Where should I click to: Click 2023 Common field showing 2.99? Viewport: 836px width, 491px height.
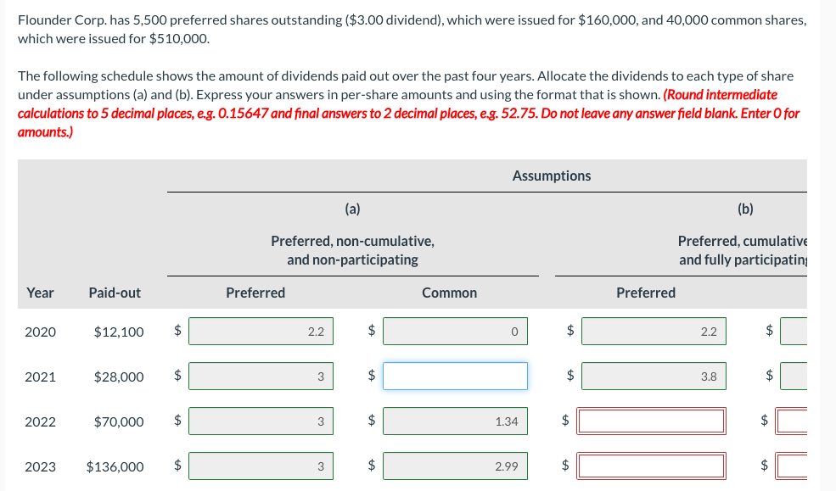[x=455, y=466]
